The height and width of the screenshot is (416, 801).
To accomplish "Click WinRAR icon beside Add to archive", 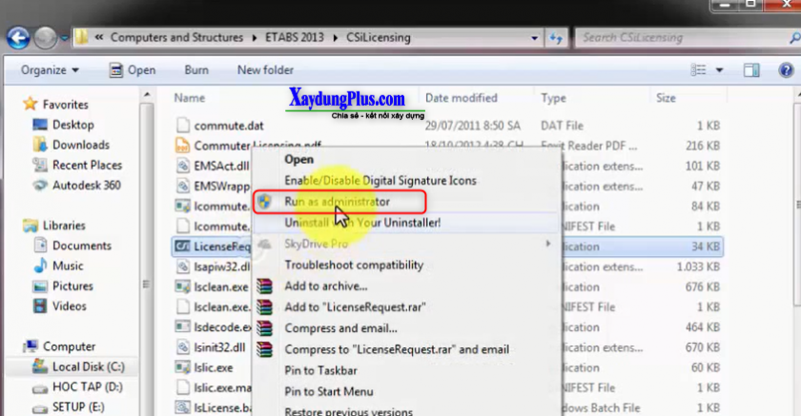I will tap(264, 287).
